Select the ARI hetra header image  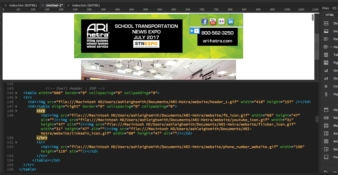(132, 36)
